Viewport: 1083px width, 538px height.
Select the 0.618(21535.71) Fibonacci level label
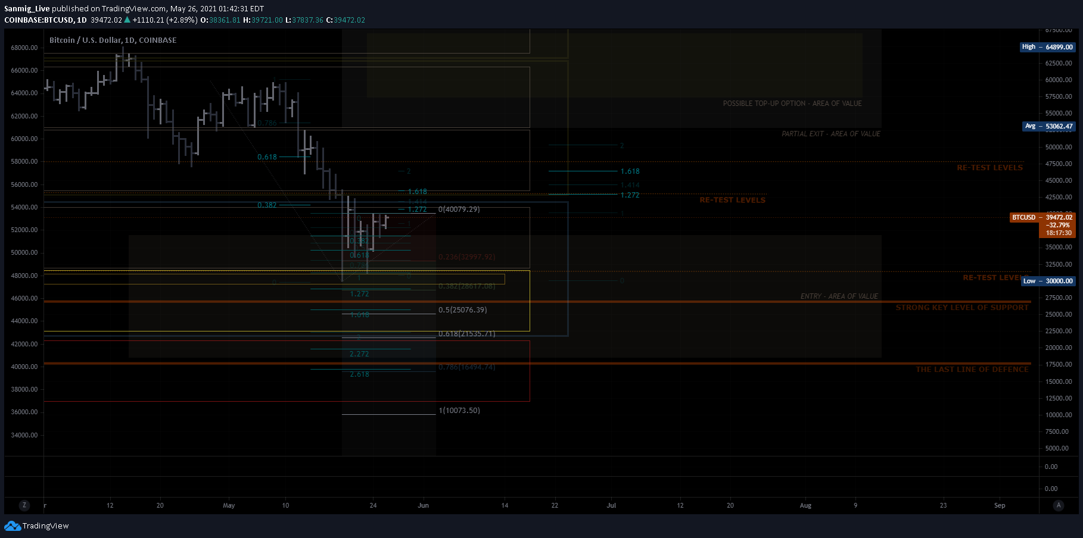pos(466,334)
